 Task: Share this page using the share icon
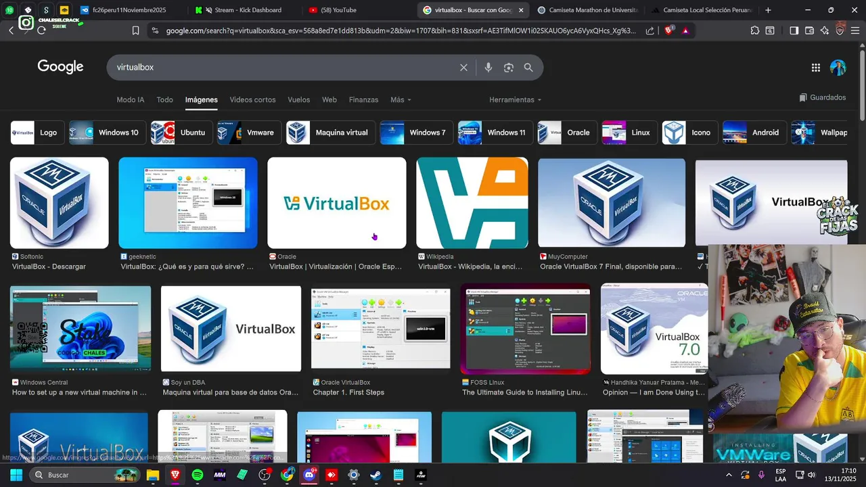click(650, 30)
